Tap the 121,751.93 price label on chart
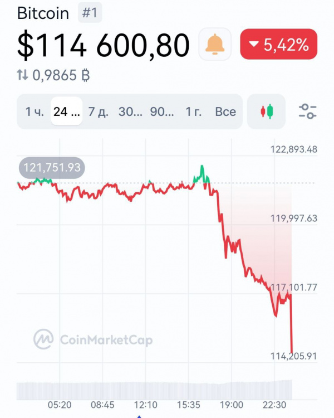Screen dimensions: 334x418 (x=52, y=168)
